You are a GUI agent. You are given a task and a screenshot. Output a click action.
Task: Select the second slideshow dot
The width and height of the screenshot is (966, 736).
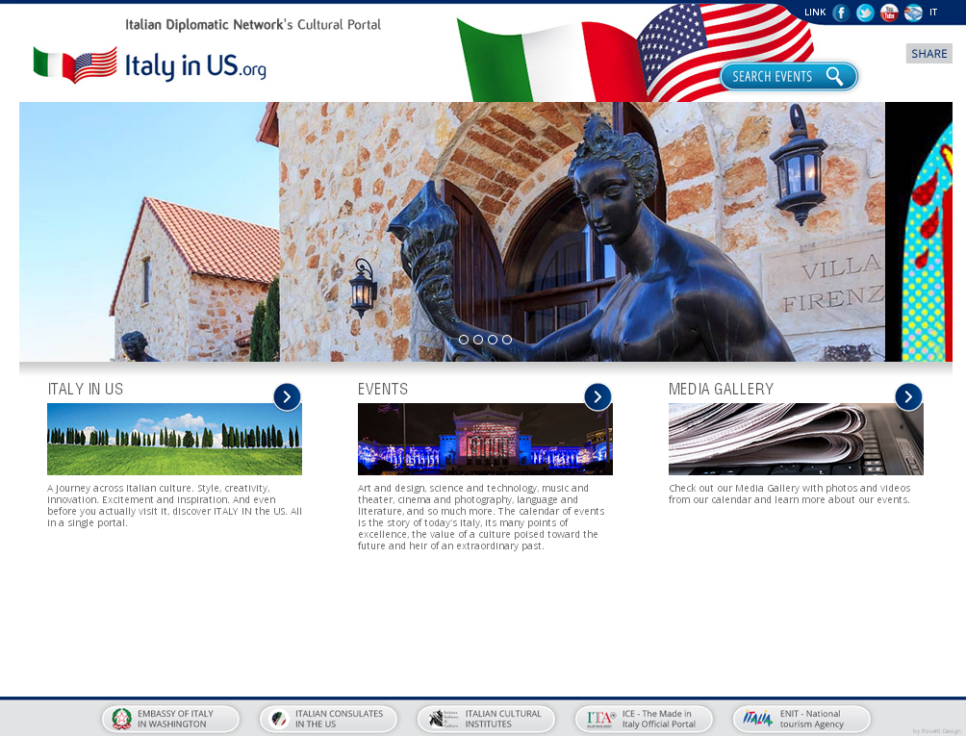(x=478, y=340)
